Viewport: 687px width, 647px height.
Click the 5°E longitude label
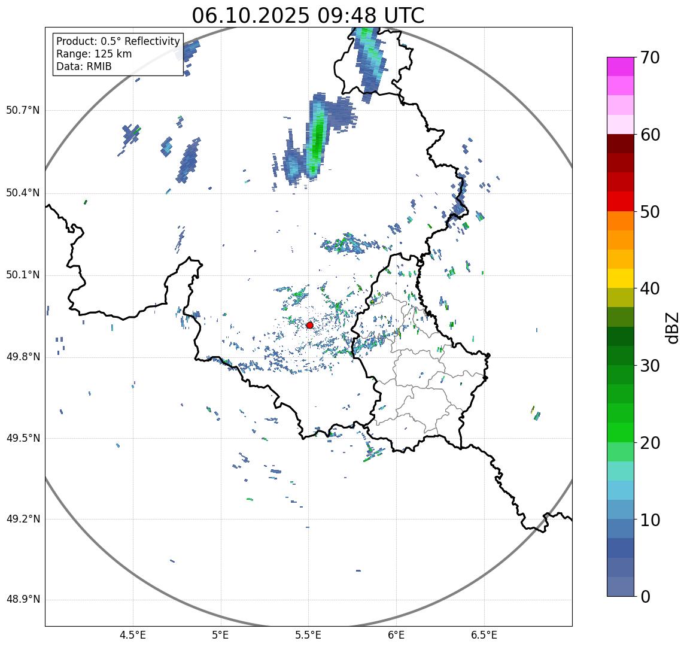click(220, 634)
